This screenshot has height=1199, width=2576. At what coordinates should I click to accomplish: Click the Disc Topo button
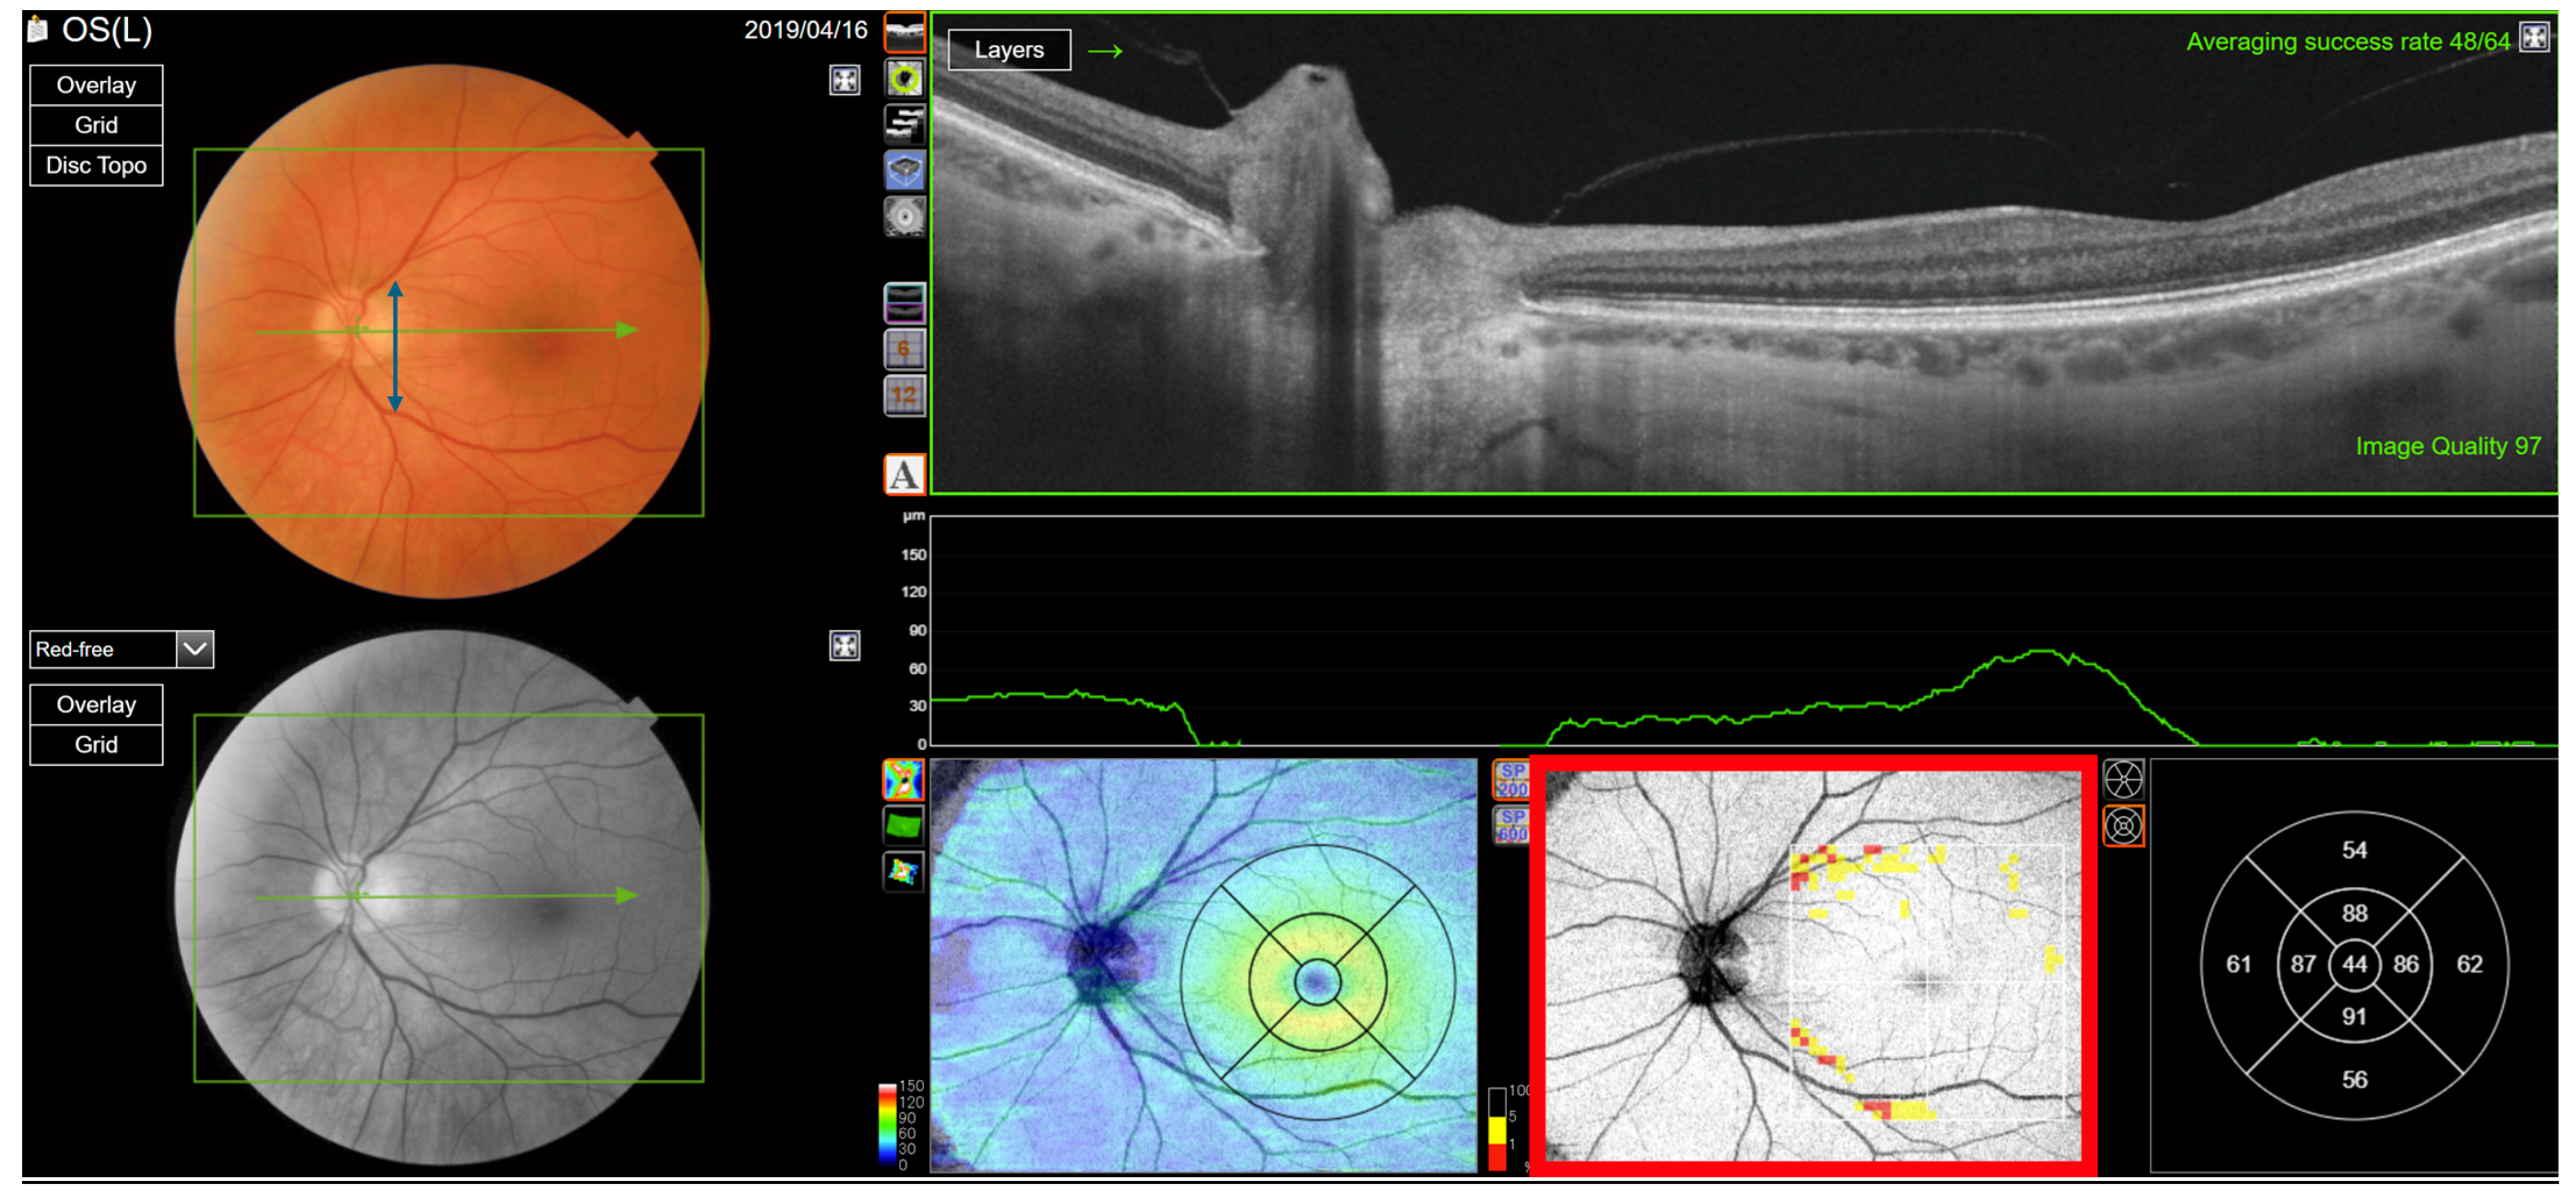coord(96,166)
